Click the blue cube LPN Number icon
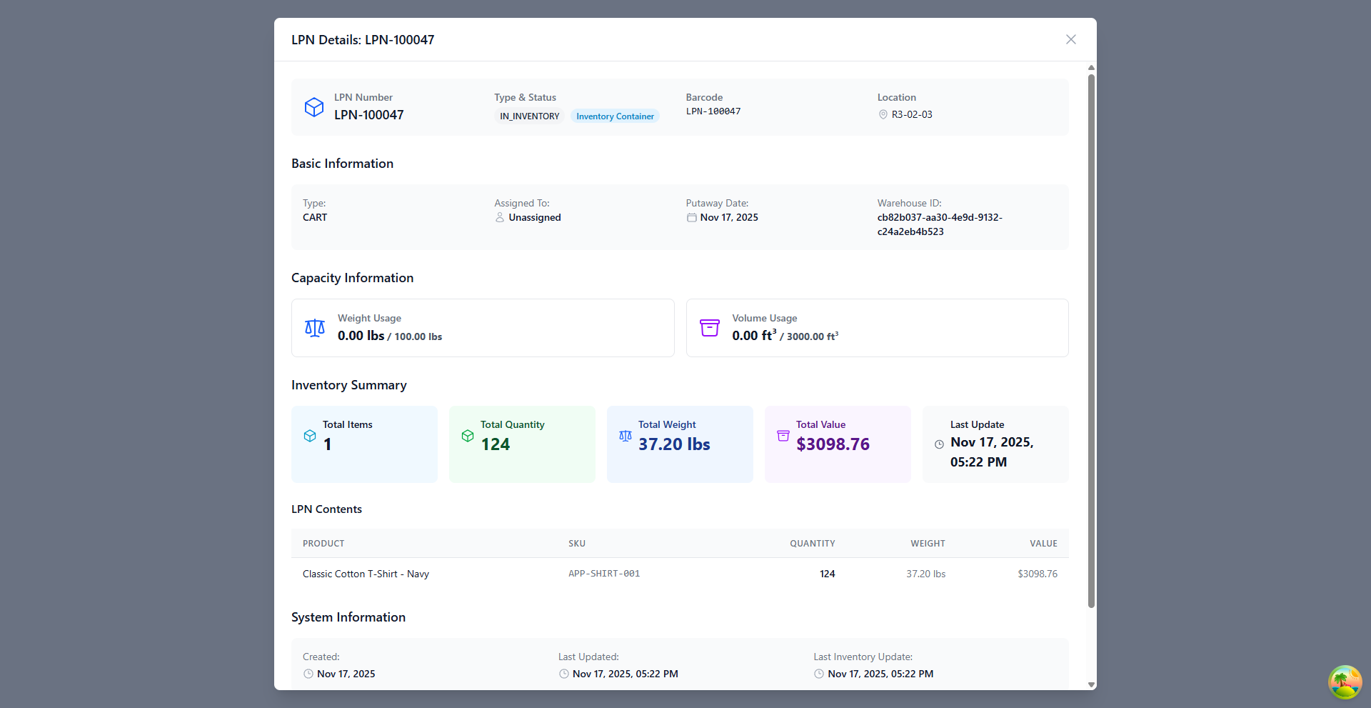 (314, 107)
